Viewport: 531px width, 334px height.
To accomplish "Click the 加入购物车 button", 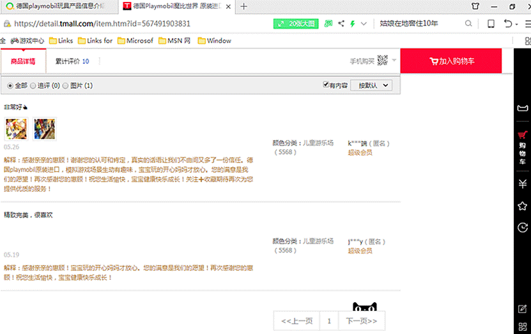I will pos(451,61).
